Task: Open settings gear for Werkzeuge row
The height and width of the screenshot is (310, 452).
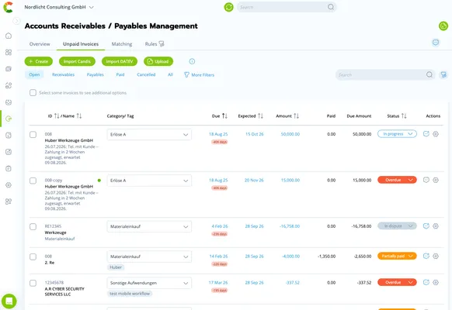Action: click(x=436, y=226)
